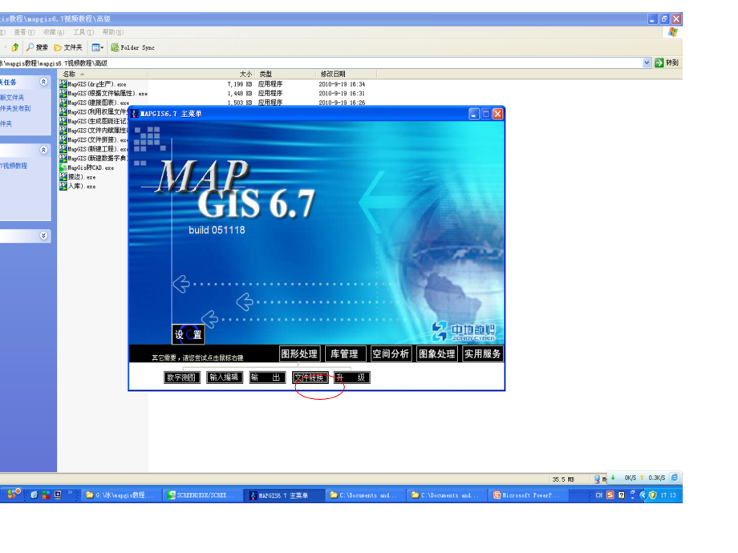Click the Sogou input method tray icon
The width and height of the screenshot is (738, 553).
pos(610,494)
